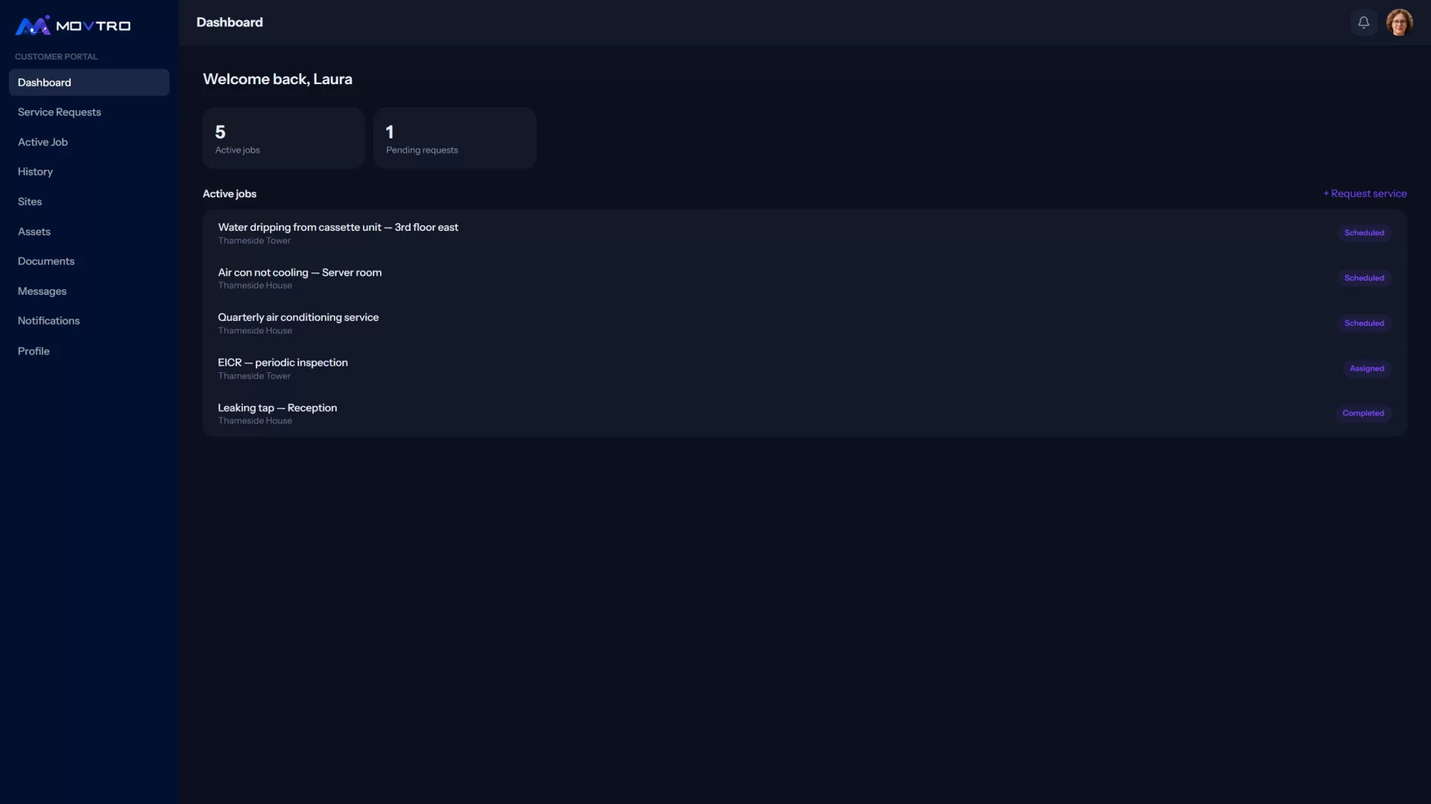The width and height of the screenshot is (1431, 804).
Task: Open the Air con not cooling — Server room job
Action: [805, 278]
